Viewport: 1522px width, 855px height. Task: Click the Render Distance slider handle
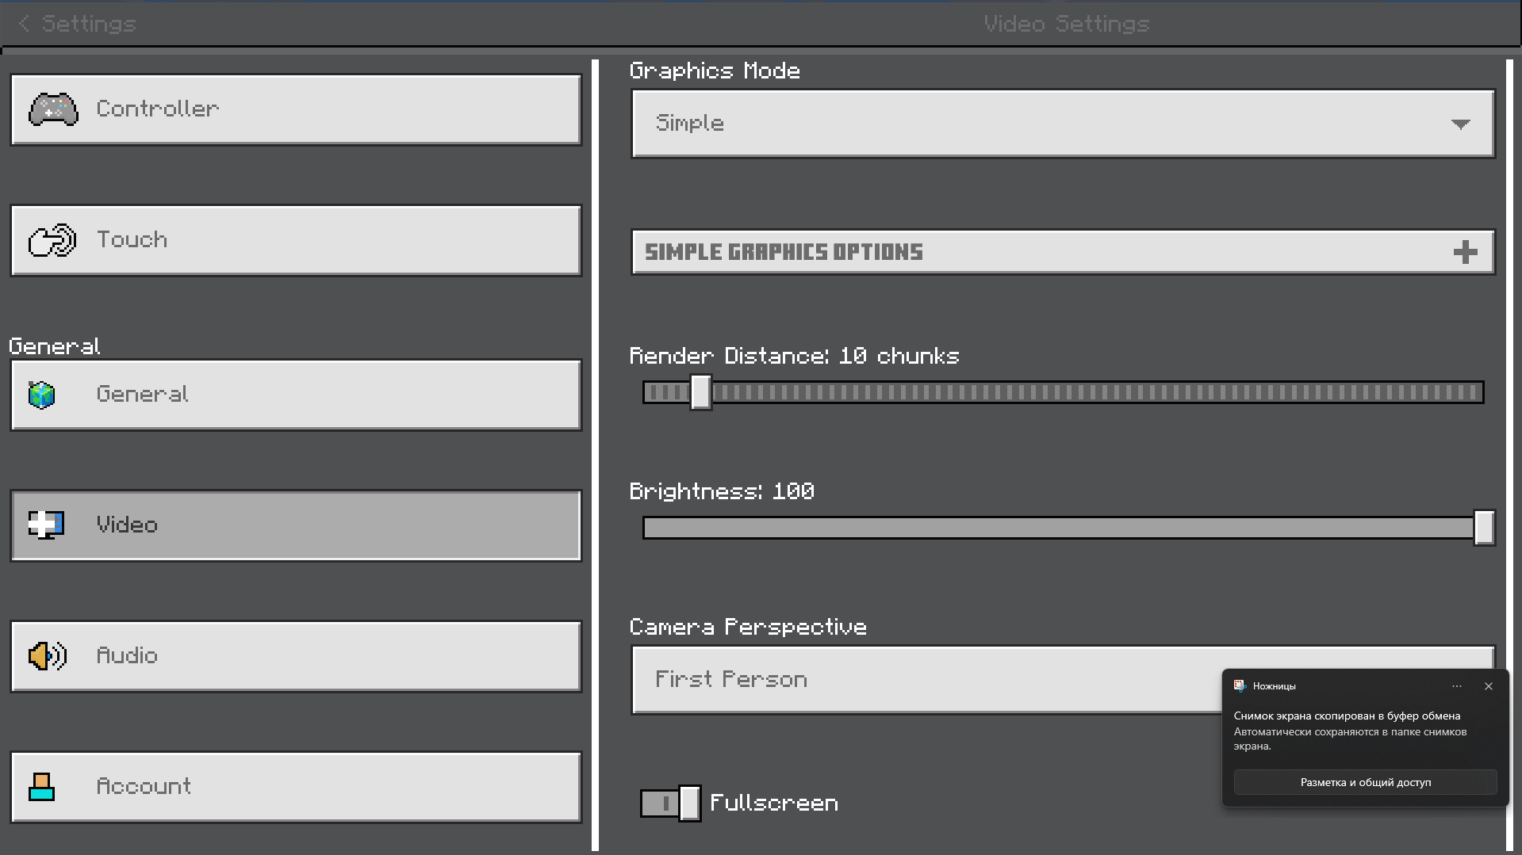click(x=700, y=392)
